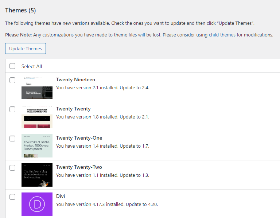
Task: Click the Twenty Twenty-One theme thumbnail
Action: click(37, 146)
